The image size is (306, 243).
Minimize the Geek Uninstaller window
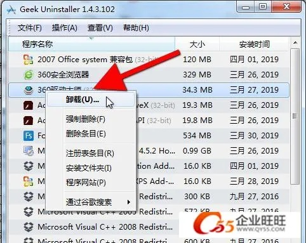tap(246, 8)
